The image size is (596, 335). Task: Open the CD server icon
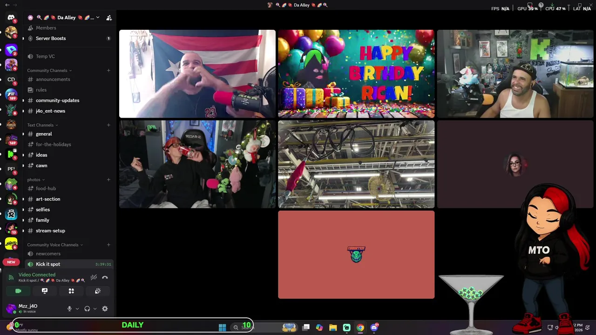tap(11, 80)
